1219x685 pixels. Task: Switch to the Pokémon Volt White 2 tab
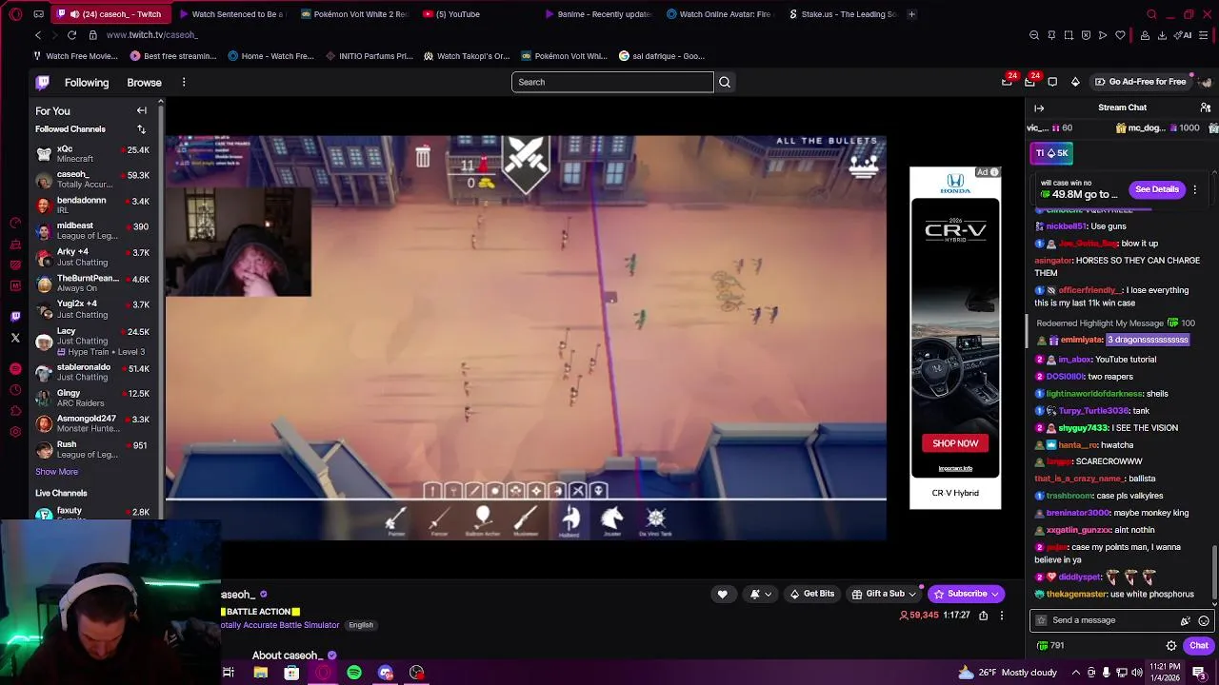click(x=354, y=14)
